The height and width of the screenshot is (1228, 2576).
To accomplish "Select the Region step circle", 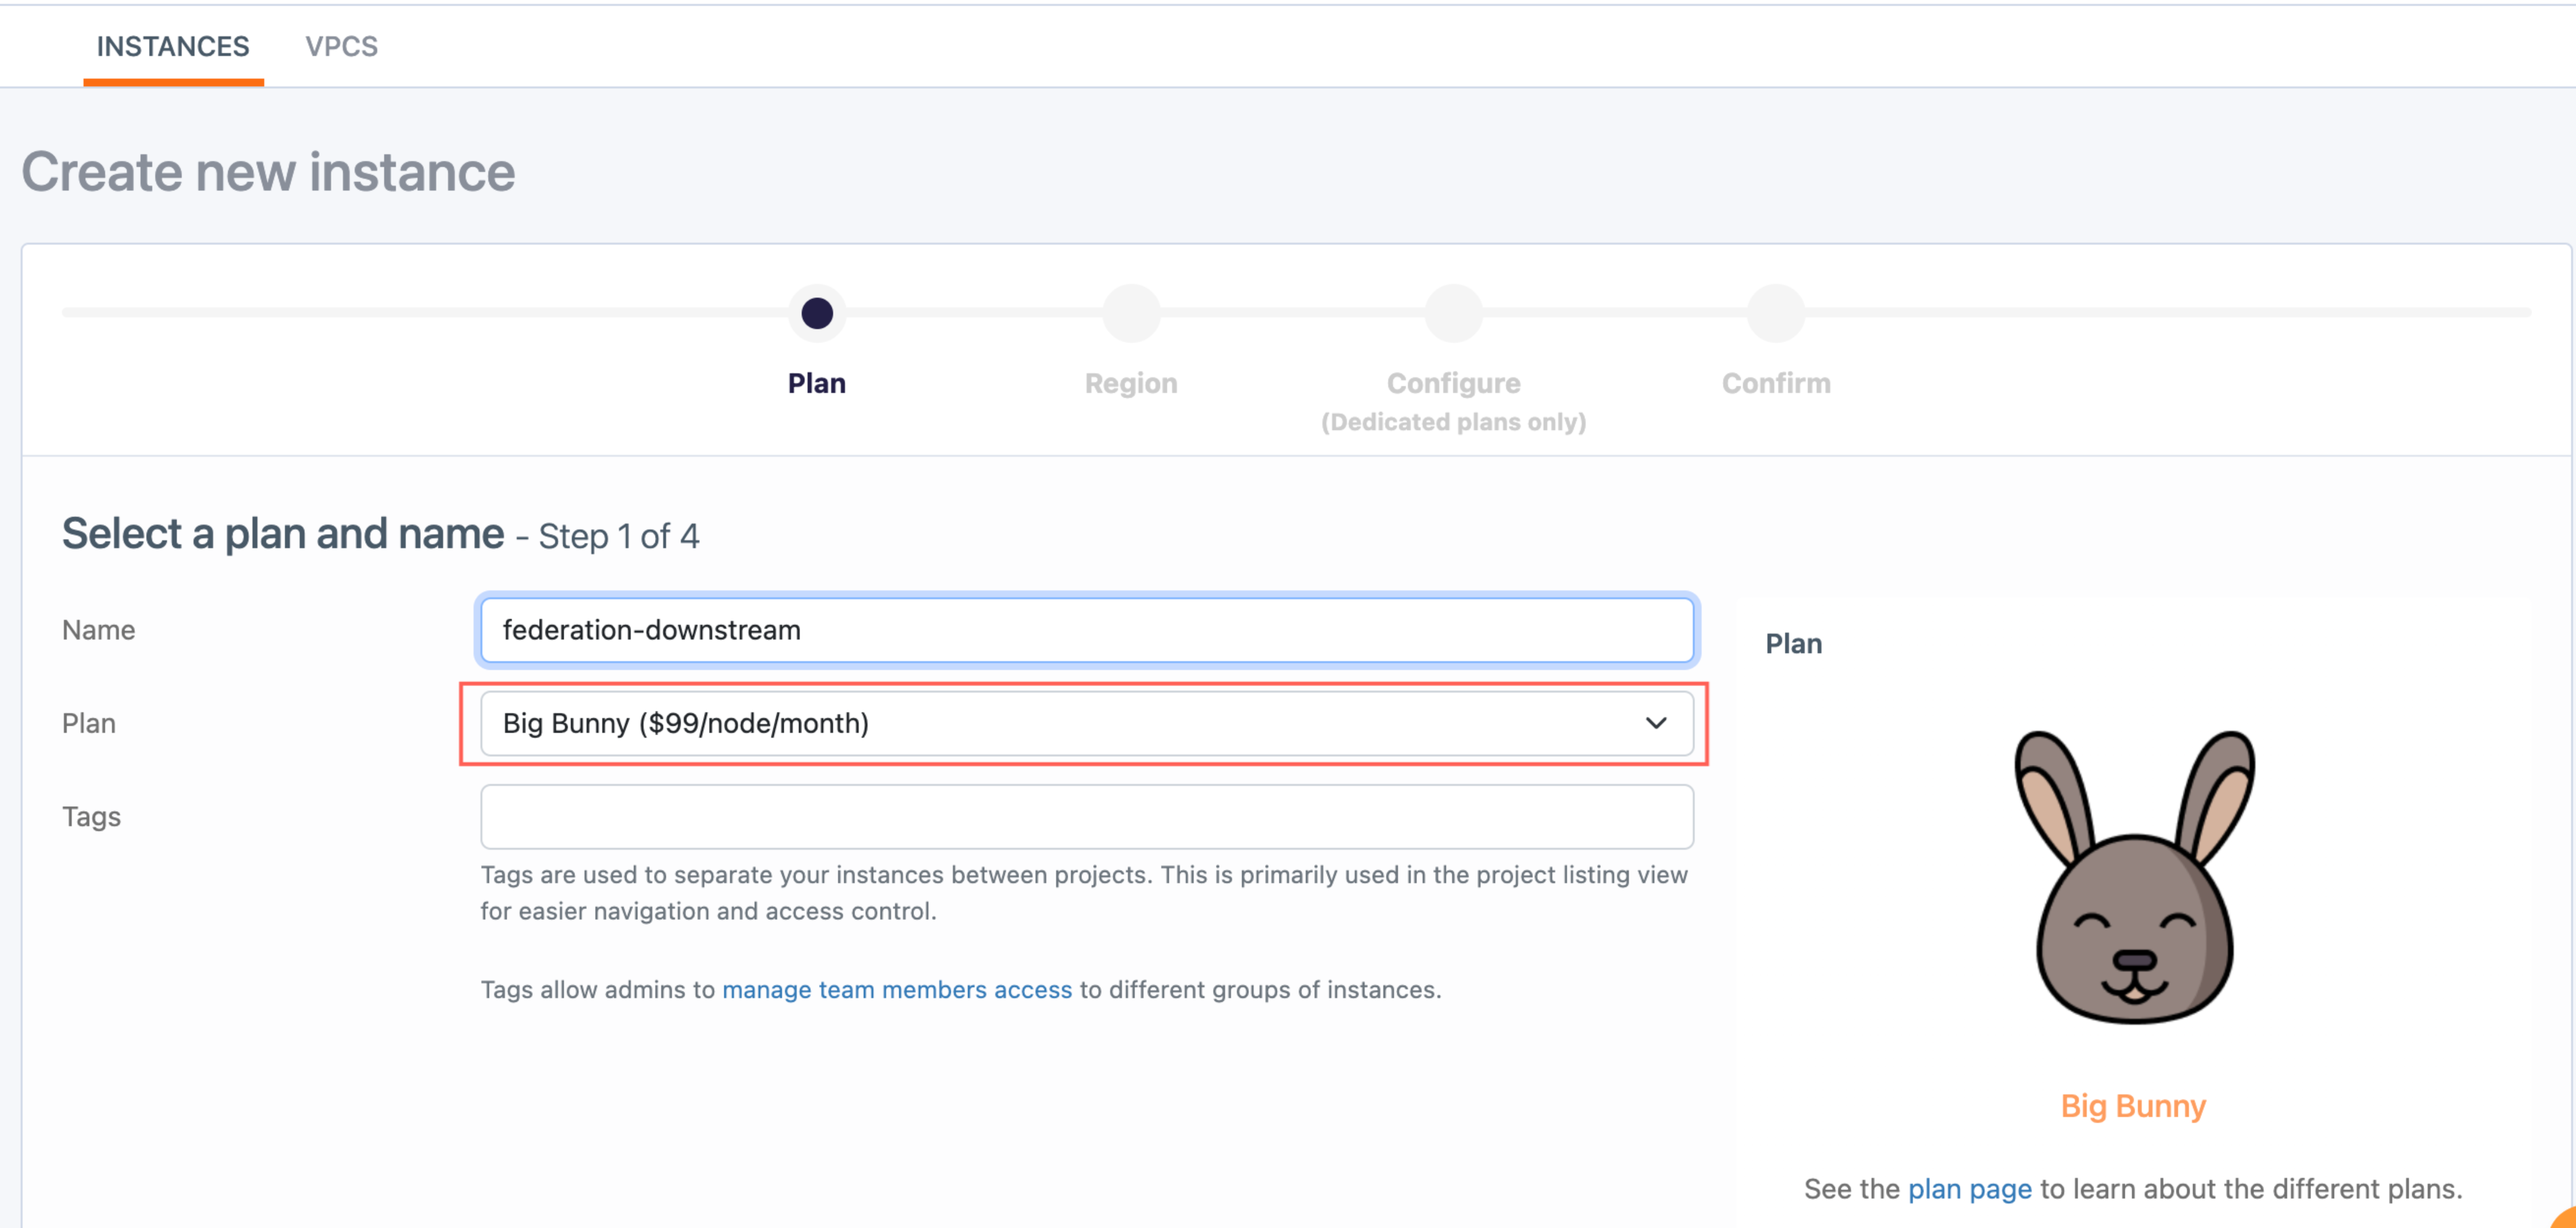I will [1131, 313].
